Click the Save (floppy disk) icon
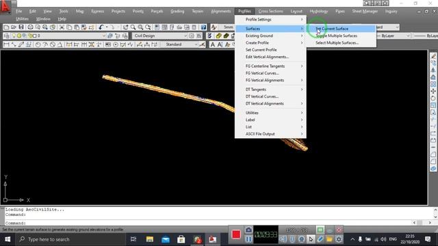 click(x=21, y=27)
